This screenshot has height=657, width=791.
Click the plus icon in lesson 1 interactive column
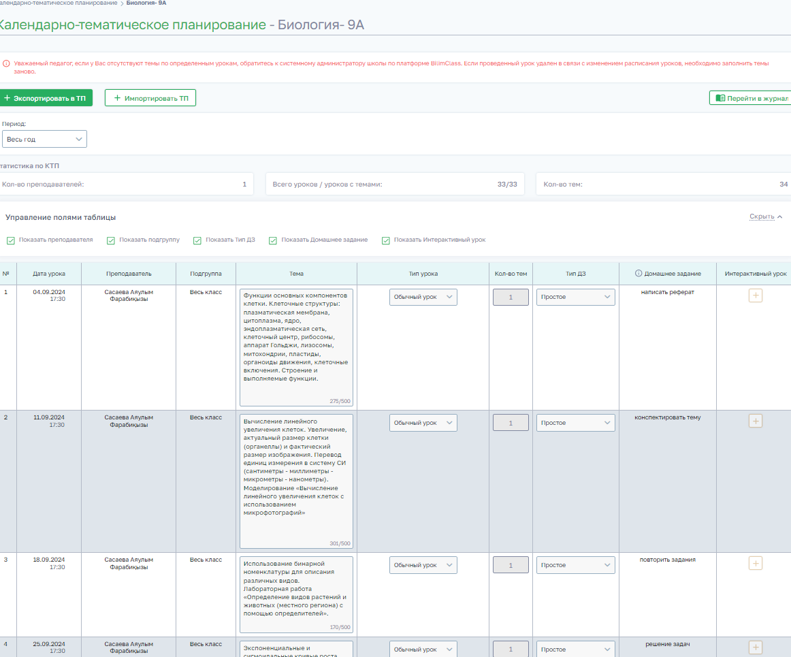tap(755, 295)
